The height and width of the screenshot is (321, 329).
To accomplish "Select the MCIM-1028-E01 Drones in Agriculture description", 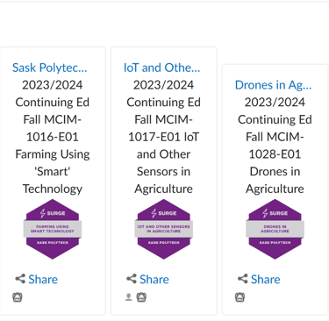I will 275,146.
